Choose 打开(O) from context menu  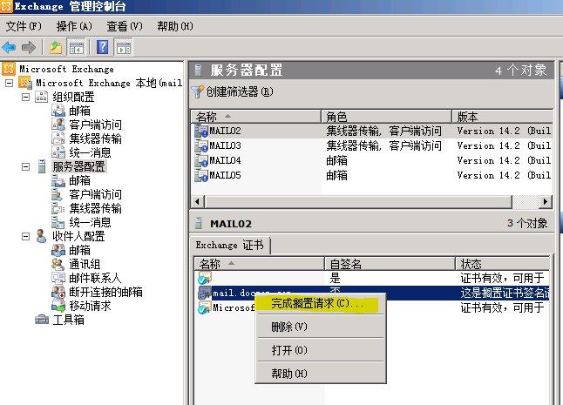[320, 350]
